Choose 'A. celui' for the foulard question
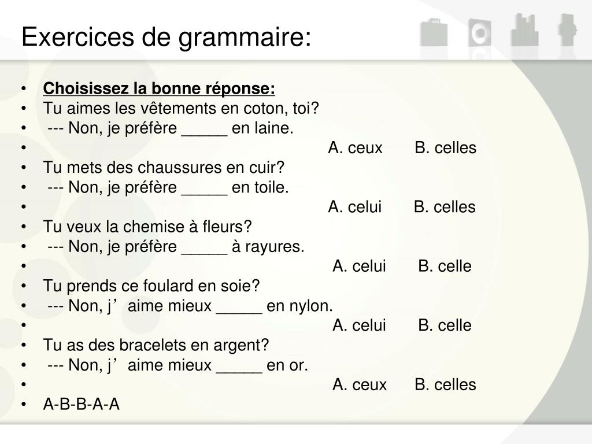This screenshot has width=592, height=444. 360,325
